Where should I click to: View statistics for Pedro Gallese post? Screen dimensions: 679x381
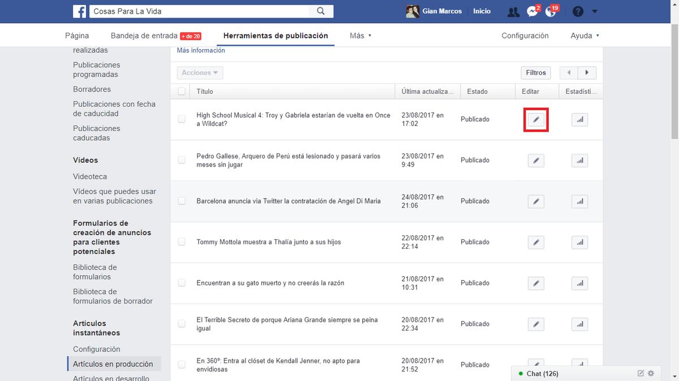[x=579, y=160]
